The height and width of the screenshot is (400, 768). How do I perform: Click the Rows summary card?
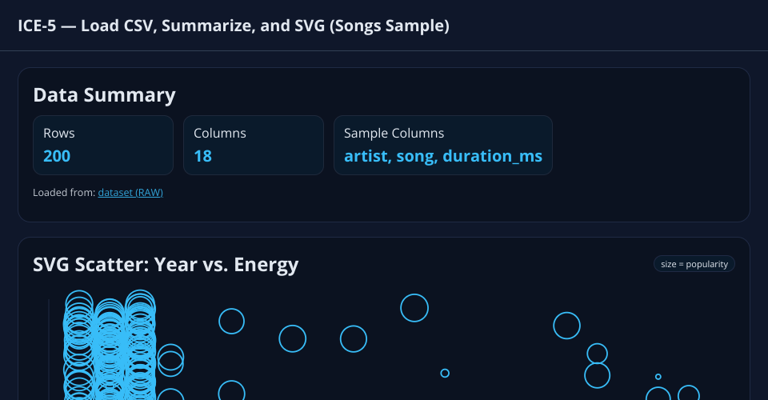[103, 145]
